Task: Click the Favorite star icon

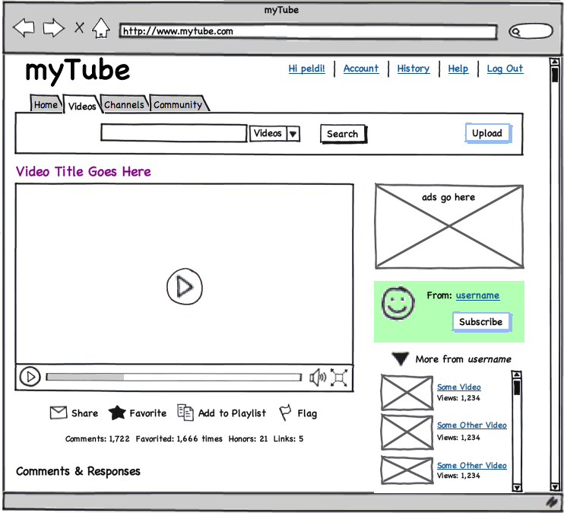Action: click(x=117, y=413)
